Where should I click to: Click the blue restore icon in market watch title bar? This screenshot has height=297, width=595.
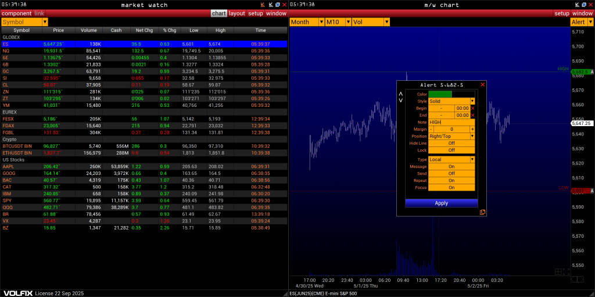point(277,5)
